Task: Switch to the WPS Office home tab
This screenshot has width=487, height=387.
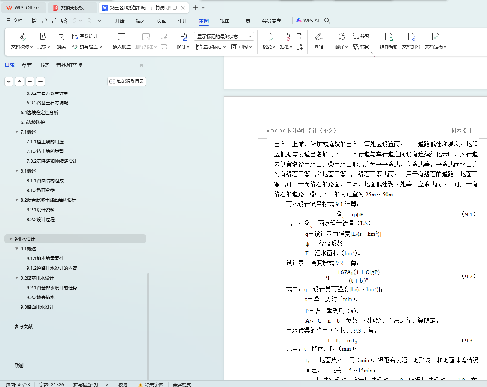Action: (x=23, y=7)
